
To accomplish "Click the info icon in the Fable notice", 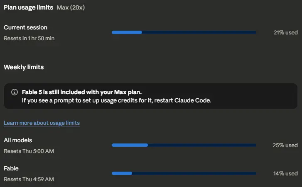I will pos(15,92).
